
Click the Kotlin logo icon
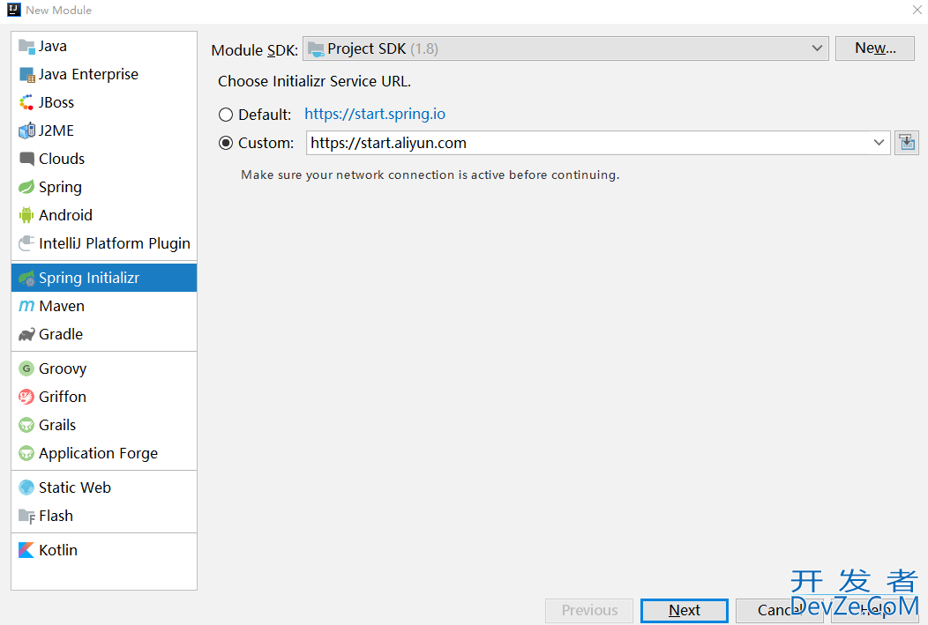26,550
